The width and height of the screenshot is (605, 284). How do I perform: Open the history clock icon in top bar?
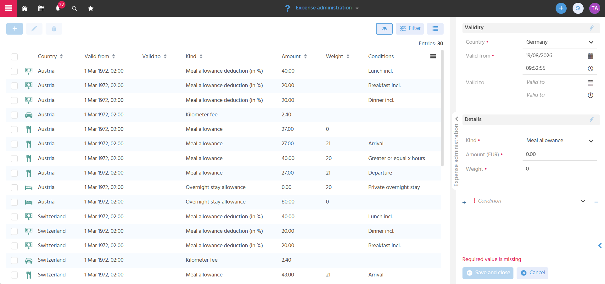(578, 8)
